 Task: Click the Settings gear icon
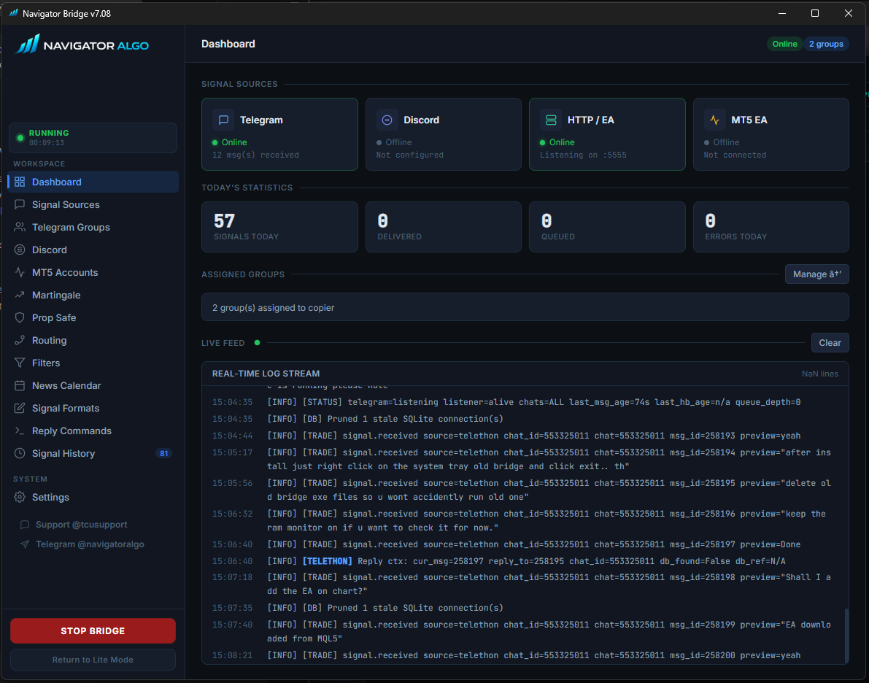20,497
